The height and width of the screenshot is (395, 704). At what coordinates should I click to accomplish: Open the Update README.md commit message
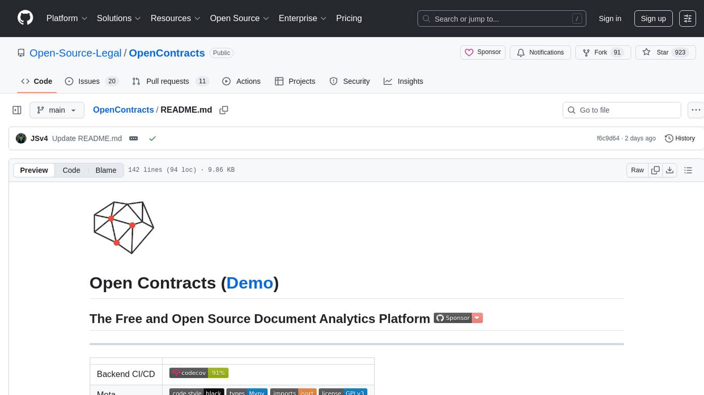[x=87, y=138]
